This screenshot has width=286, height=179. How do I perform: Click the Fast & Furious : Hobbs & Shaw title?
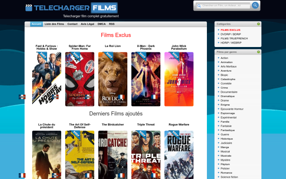pyautogui.click(x=46, y=47)
